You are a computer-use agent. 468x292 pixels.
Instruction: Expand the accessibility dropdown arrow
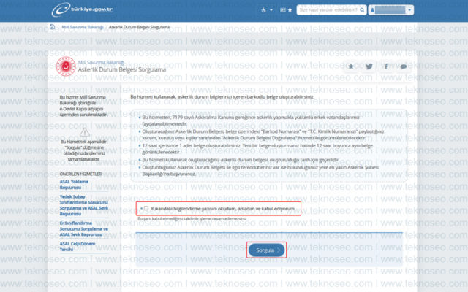click(x=271, y=9)
